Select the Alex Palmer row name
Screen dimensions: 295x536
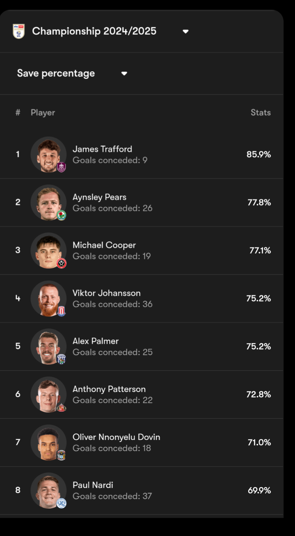click(x=96, y=341)
